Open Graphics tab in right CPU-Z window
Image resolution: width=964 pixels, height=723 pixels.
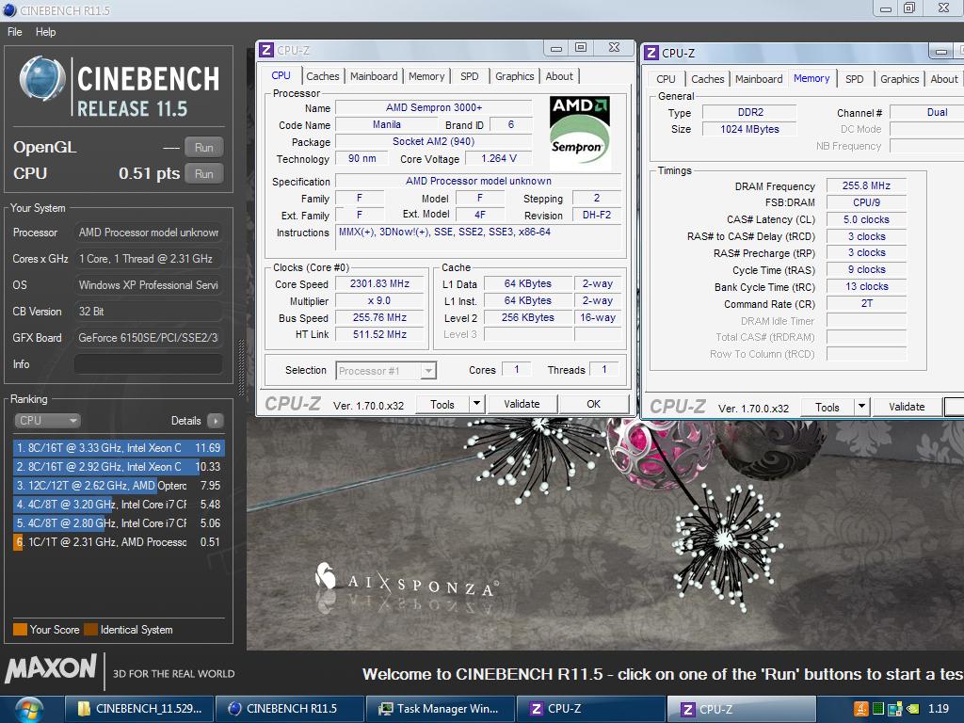899,79
